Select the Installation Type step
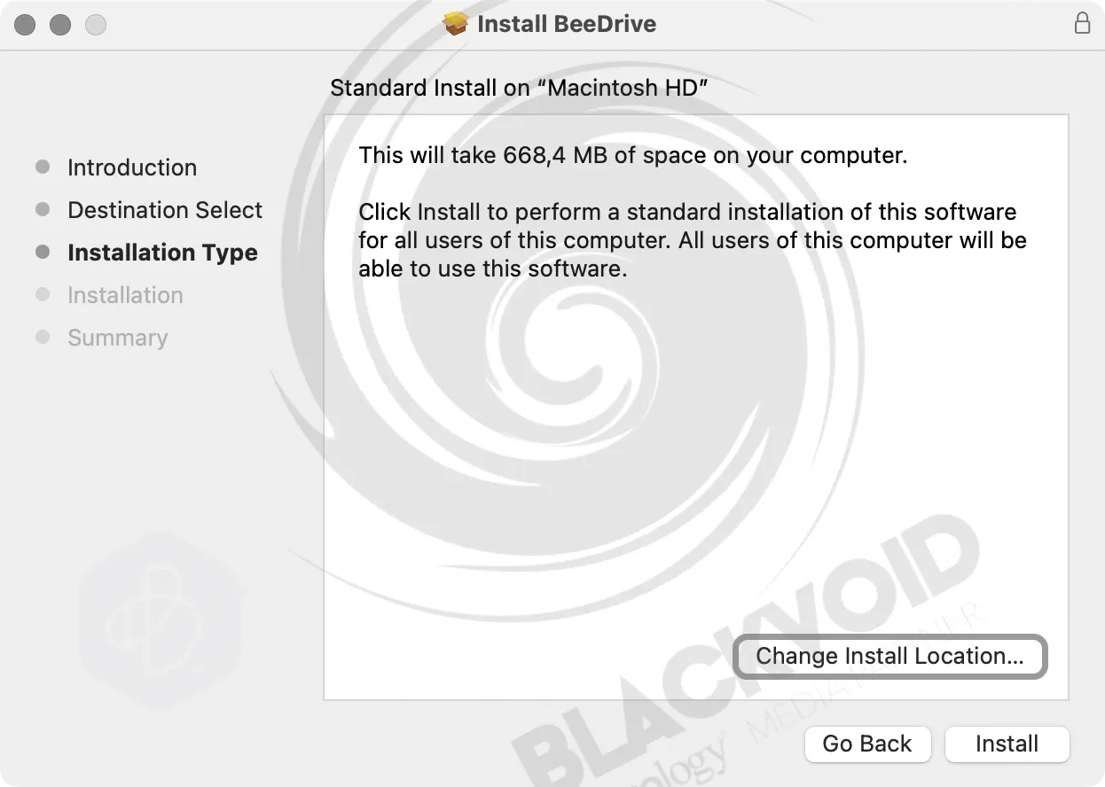1105x787 pixels. point(162,253)
